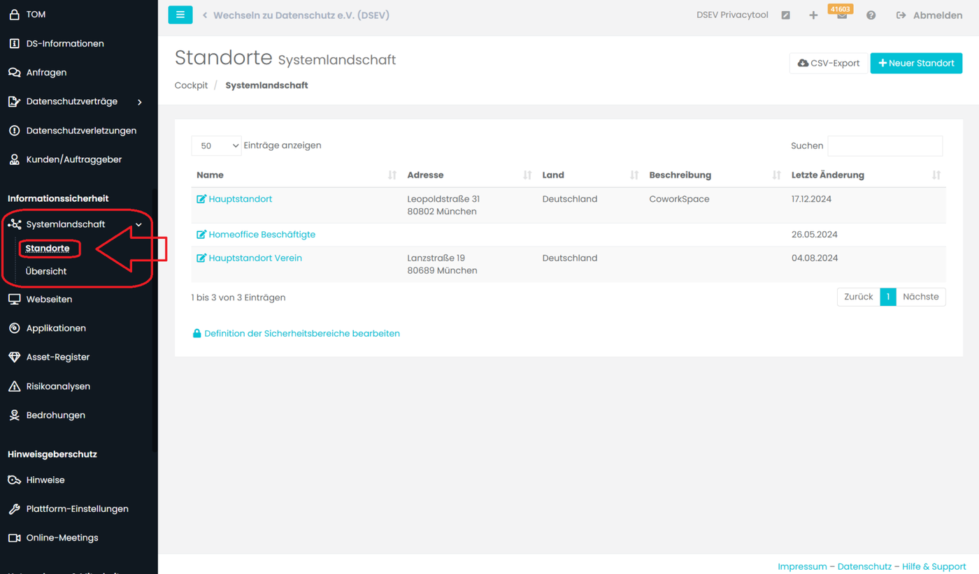Open the entries-per-page dropdown showing 50

pyautogui.click(x=216, y=146)
